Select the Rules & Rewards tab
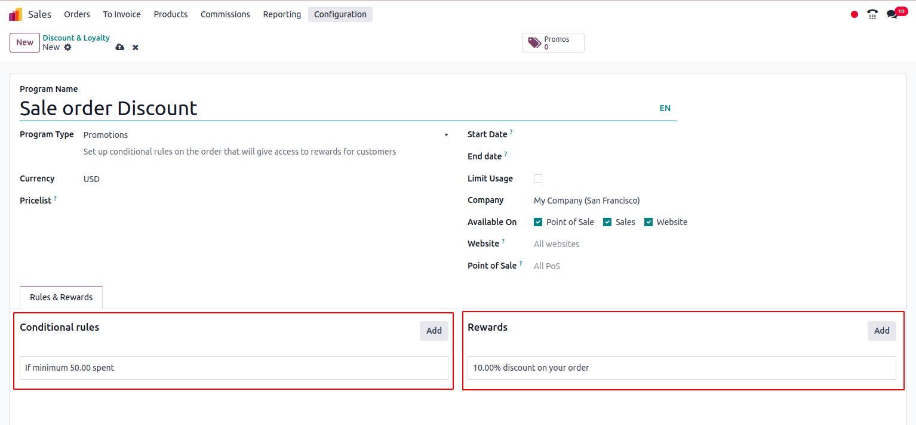 [x=62, y=297]
